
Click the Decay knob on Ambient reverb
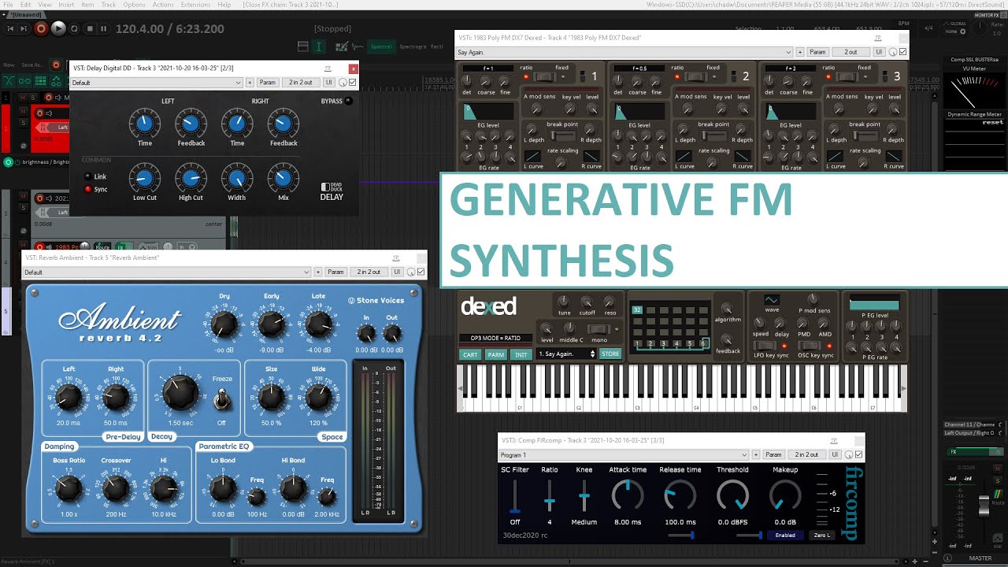pyautogui.click(x=180, y=392)
